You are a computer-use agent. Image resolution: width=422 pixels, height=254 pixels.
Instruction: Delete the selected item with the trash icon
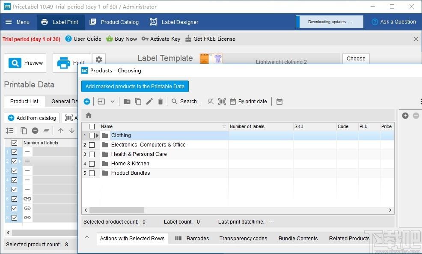point(160,102)
